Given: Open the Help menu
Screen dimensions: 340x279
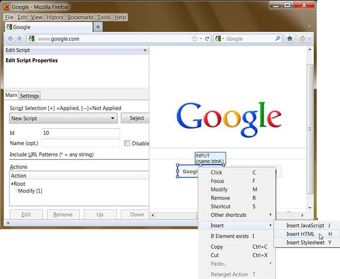Looking at the screenshot, I should pos(120,17).
